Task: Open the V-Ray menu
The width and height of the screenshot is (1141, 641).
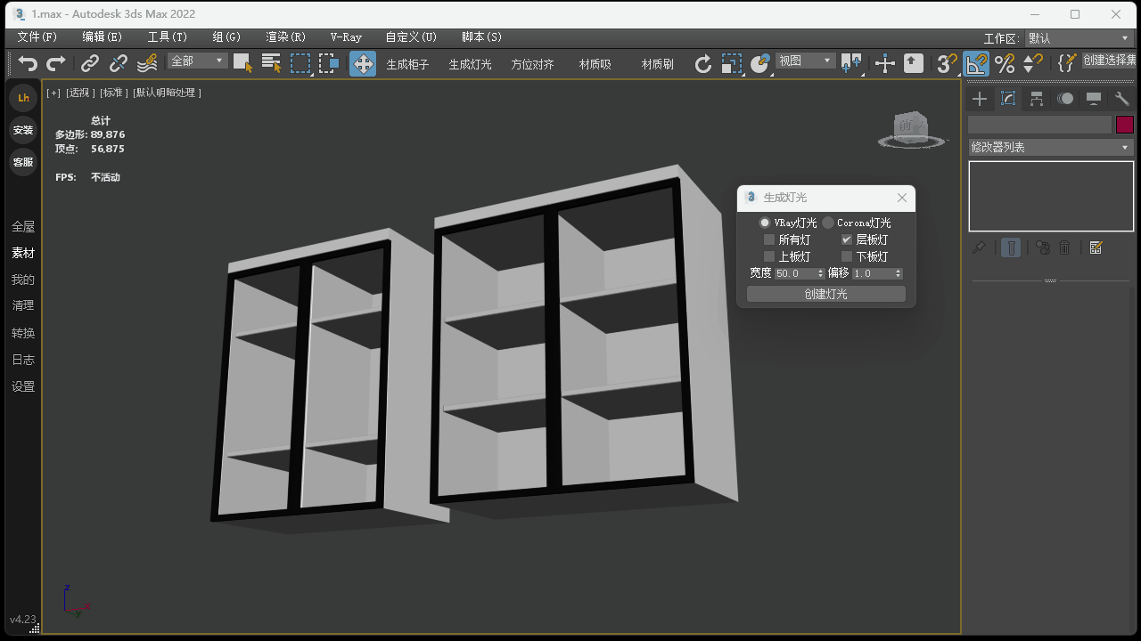Action: pos(346,37)
